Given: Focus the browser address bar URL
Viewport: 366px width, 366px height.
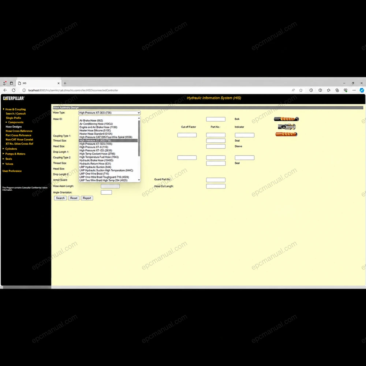Looking at the screenshot, I should tap(73, 90).
